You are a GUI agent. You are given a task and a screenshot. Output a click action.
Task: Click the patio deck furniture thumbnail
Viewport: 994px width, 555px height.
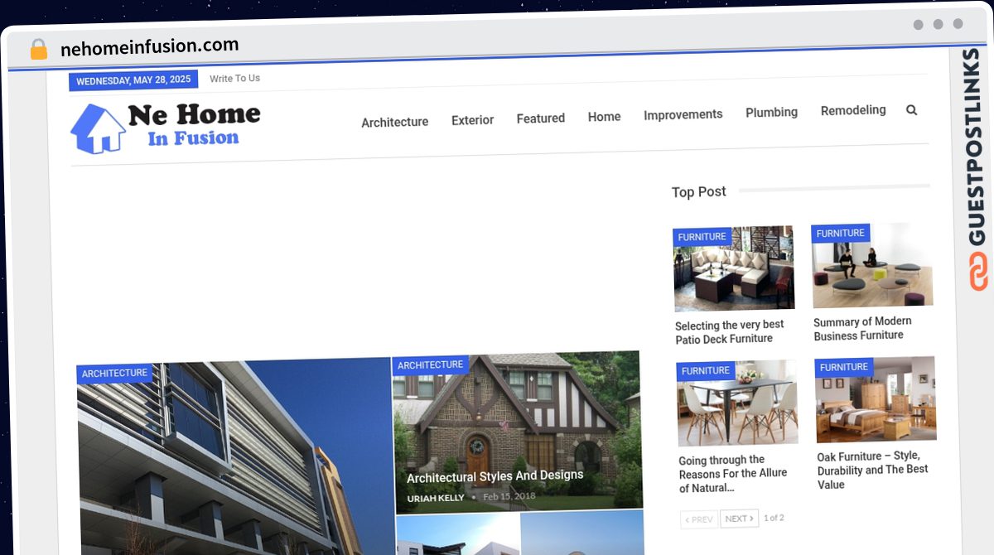tap(734, 268)
